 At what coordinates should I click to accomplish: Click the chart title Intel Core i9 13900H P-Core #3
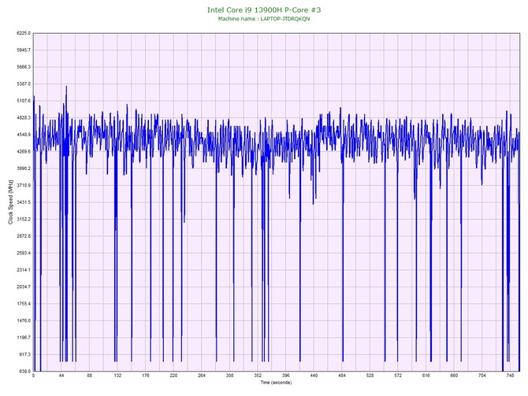click(x=264, y=10)
